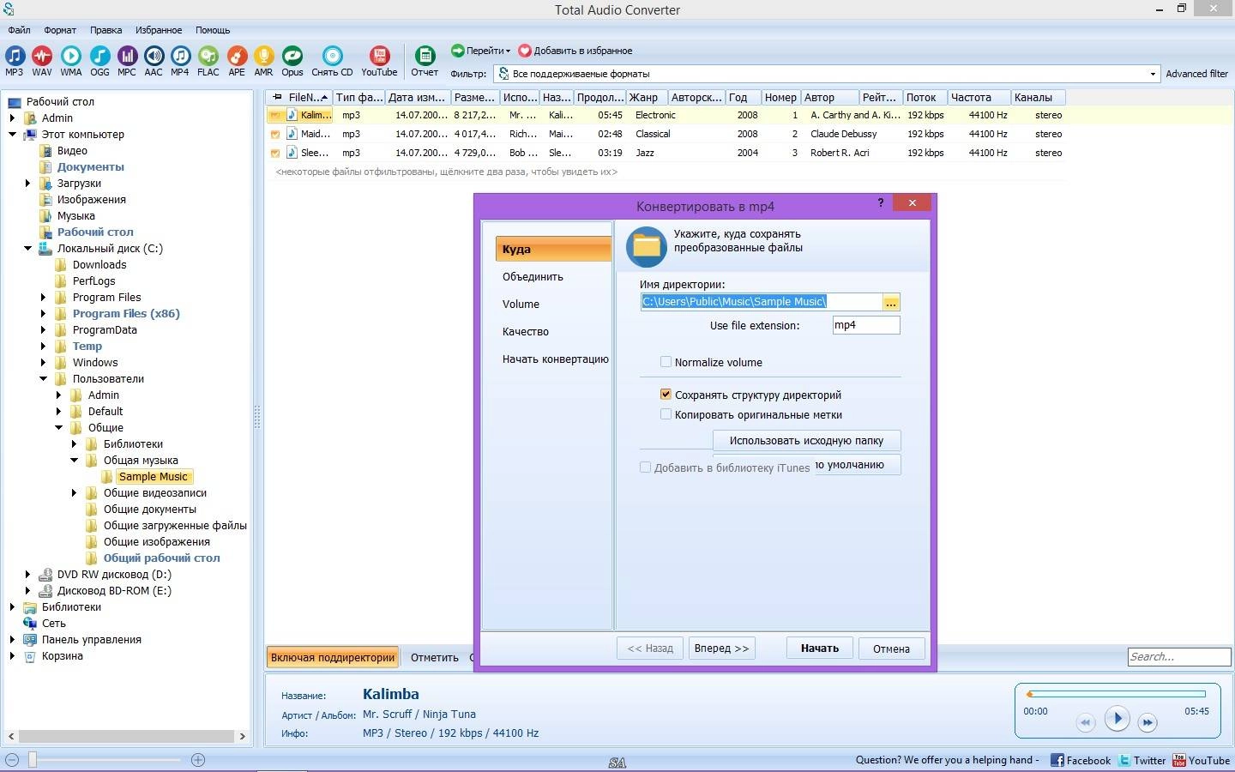The height and width of the screenshot is (772, 1235).
Task: Open the YouTube link in status bar
Action: pos(1202,760)
